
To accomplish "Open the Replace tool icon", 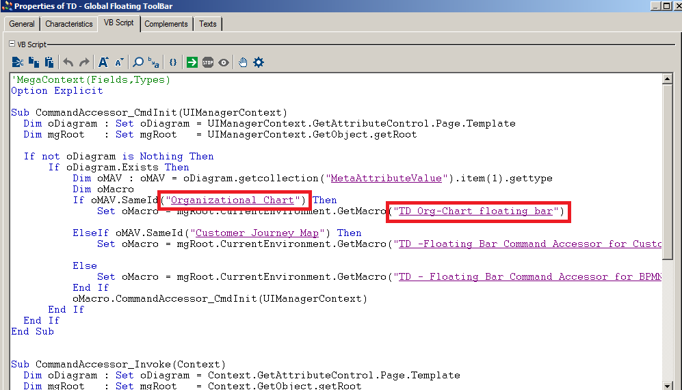I will (x=154, y=62).
